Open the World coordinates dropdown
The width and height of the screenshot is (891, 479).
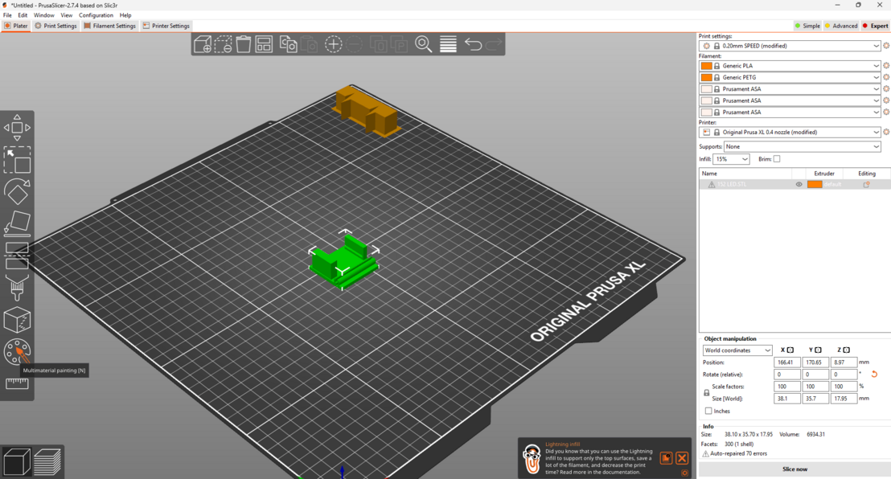tap(737, 350)
